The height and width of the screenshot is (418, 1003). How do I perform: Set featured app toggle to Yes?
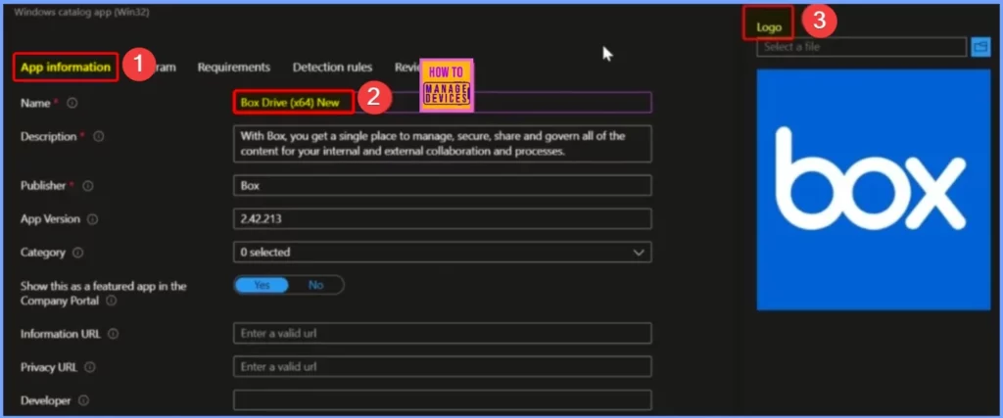point(263,285)
